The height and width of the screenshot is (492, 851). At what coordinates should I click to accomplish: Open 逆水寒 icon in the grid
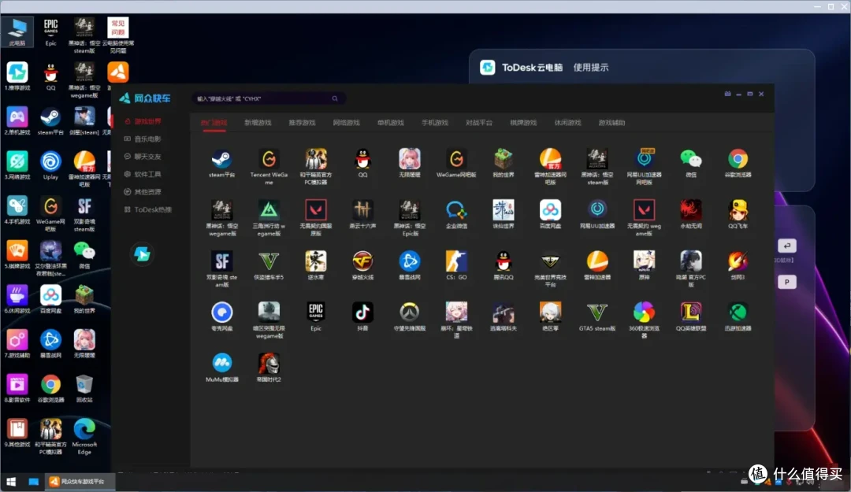pos(315,261)
